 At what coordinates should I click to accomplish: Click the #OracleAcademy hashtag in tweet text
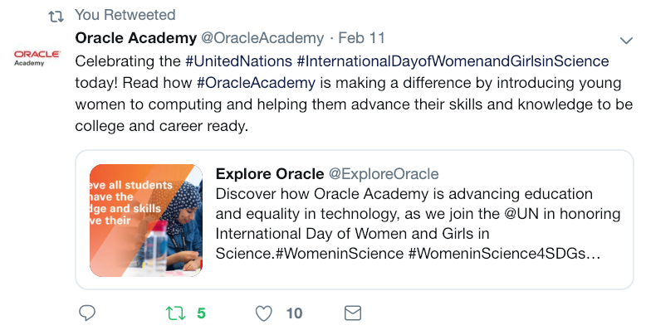pos(256,83)
